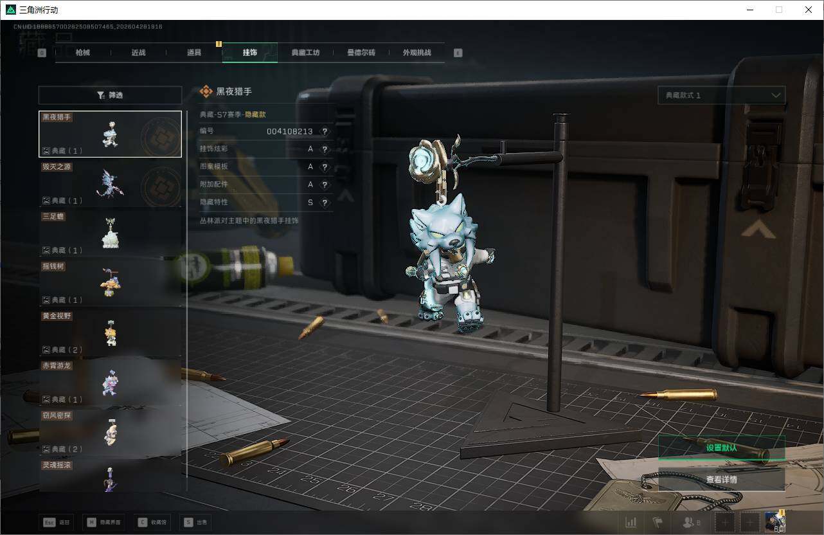Click the 设置默认 button
824x535 pixels.
(x=721, y=448)
